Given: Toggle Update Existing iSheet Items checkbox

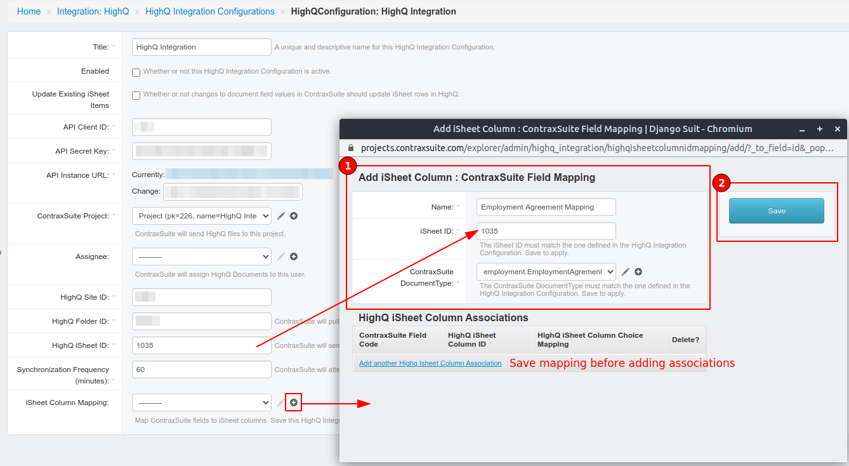Looking at the screenshot, I should 136,95.
